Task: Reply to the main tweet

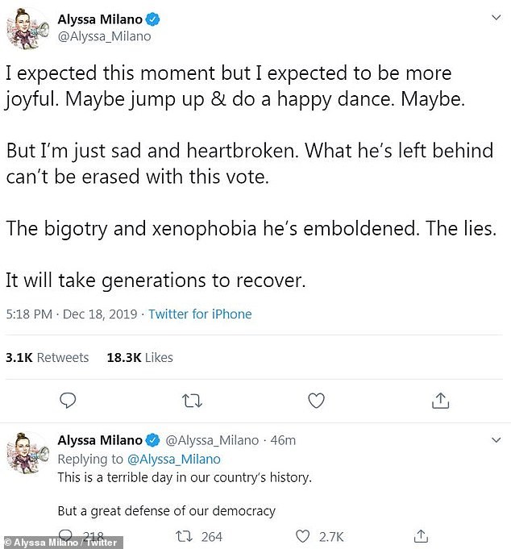Action: pyautogui.click(x=69, y=400)
